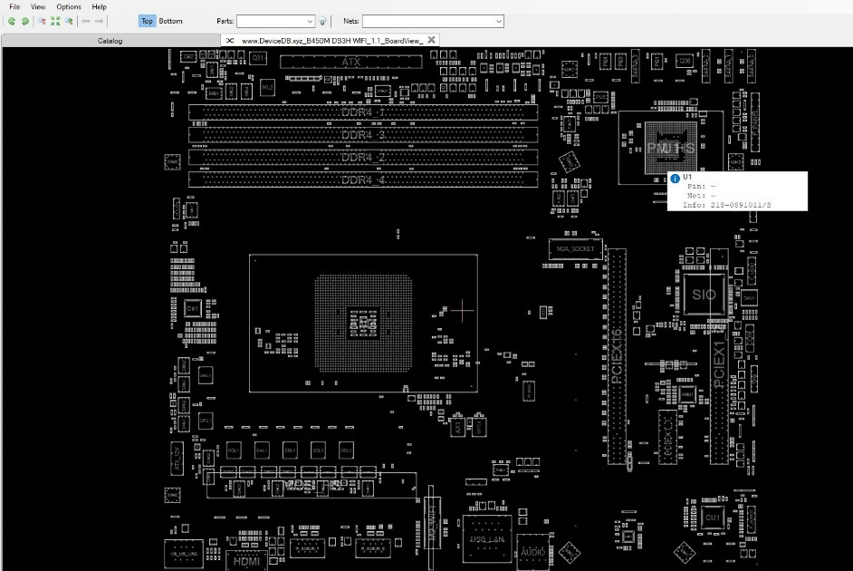The image size is (853, 571).
Task: Open the Parts dropdown list
Action: (310, 21)
